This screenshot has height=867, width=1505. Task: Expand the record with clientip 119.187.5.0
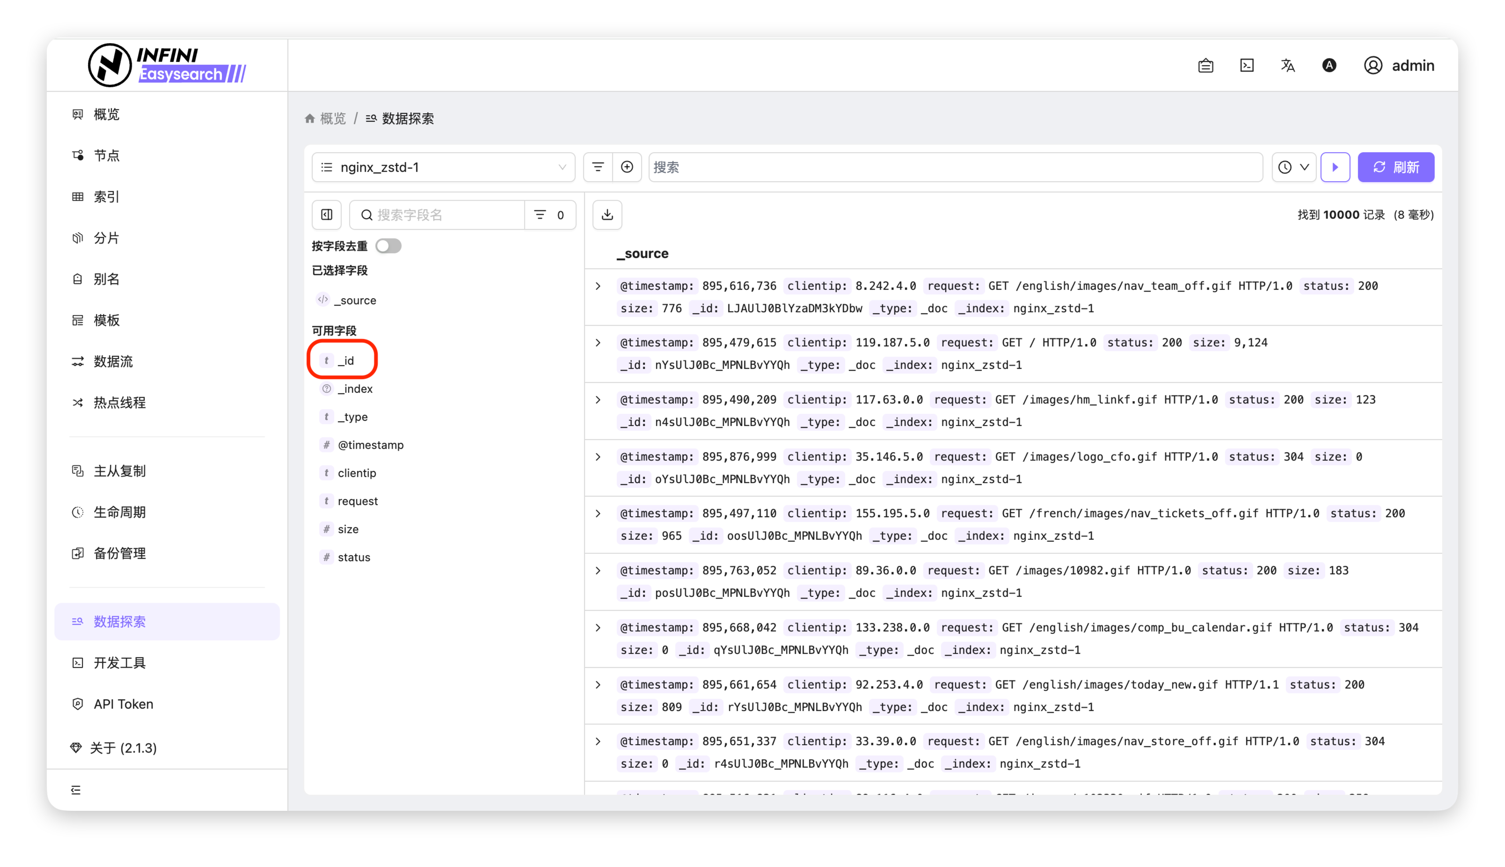[x=598, y=343]
